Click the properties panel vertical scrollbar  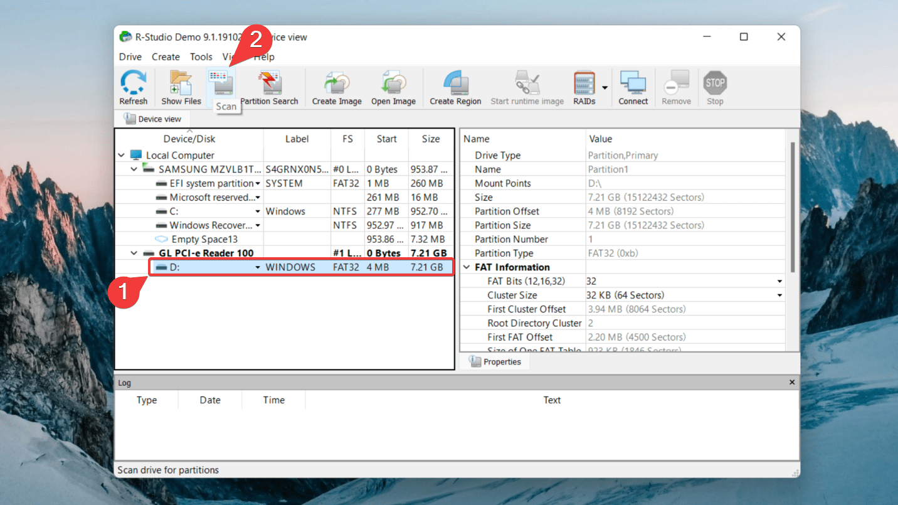tap(792, 207)
